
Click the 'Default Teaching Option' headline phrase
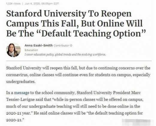pyautogui.click(x=91, y=33)
